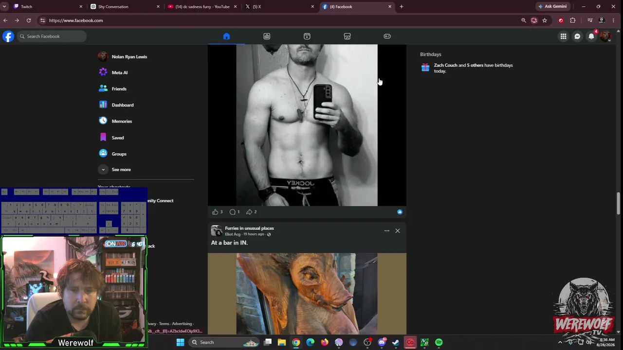Image resolution: width=623 pixels, height=350 pixels.
Task: Expand the tab search dropdown
Action: point(4,7)
